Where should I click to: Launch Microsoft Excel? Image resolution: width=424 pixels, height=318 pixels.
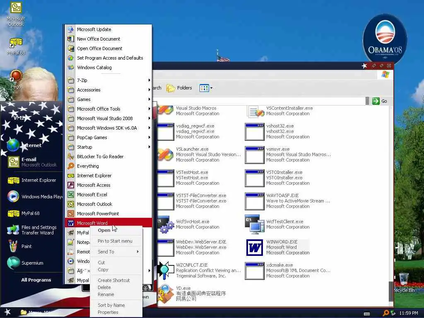point(108,195)
